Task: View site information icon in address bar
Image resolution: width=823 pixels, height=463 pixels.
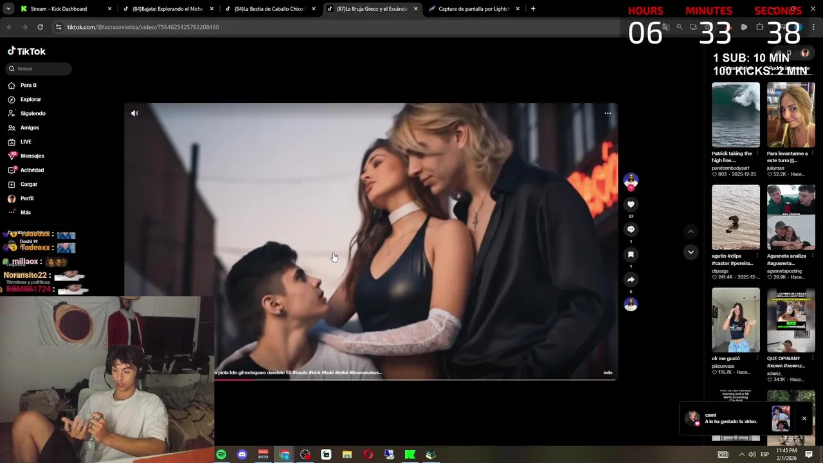Action: pos(59,27)
